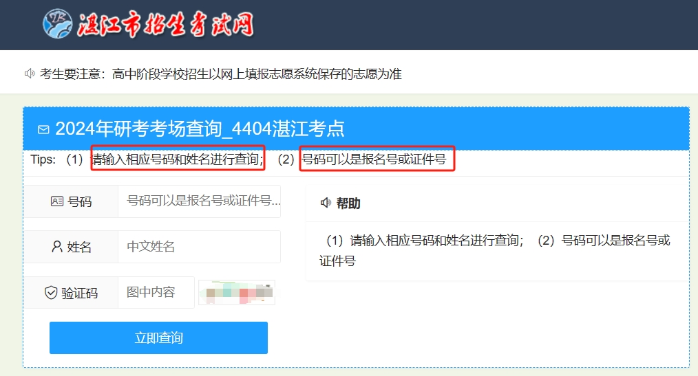This screenshot has width=698, height=376.
Task: Click the highlighted tip 请输入相应号码和姓名进行查询
Action: 178,158
